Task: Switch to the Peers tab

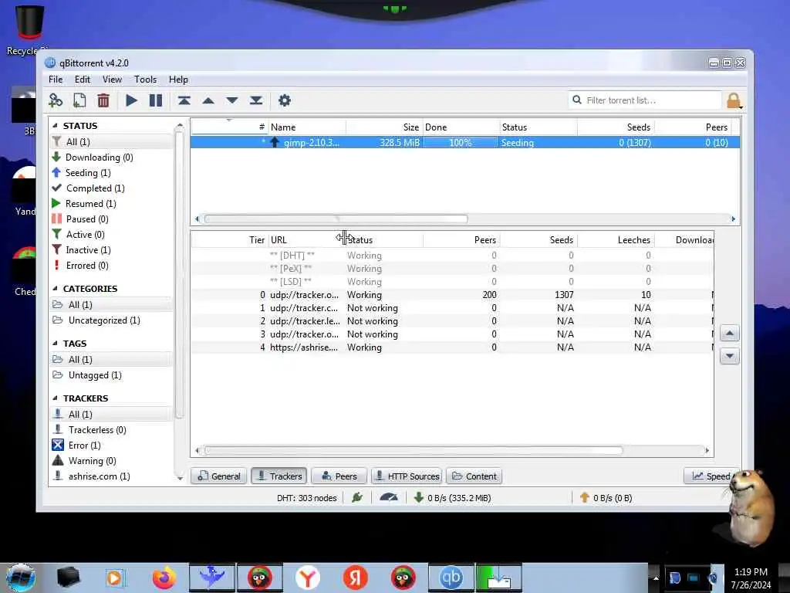Action: 339,476
